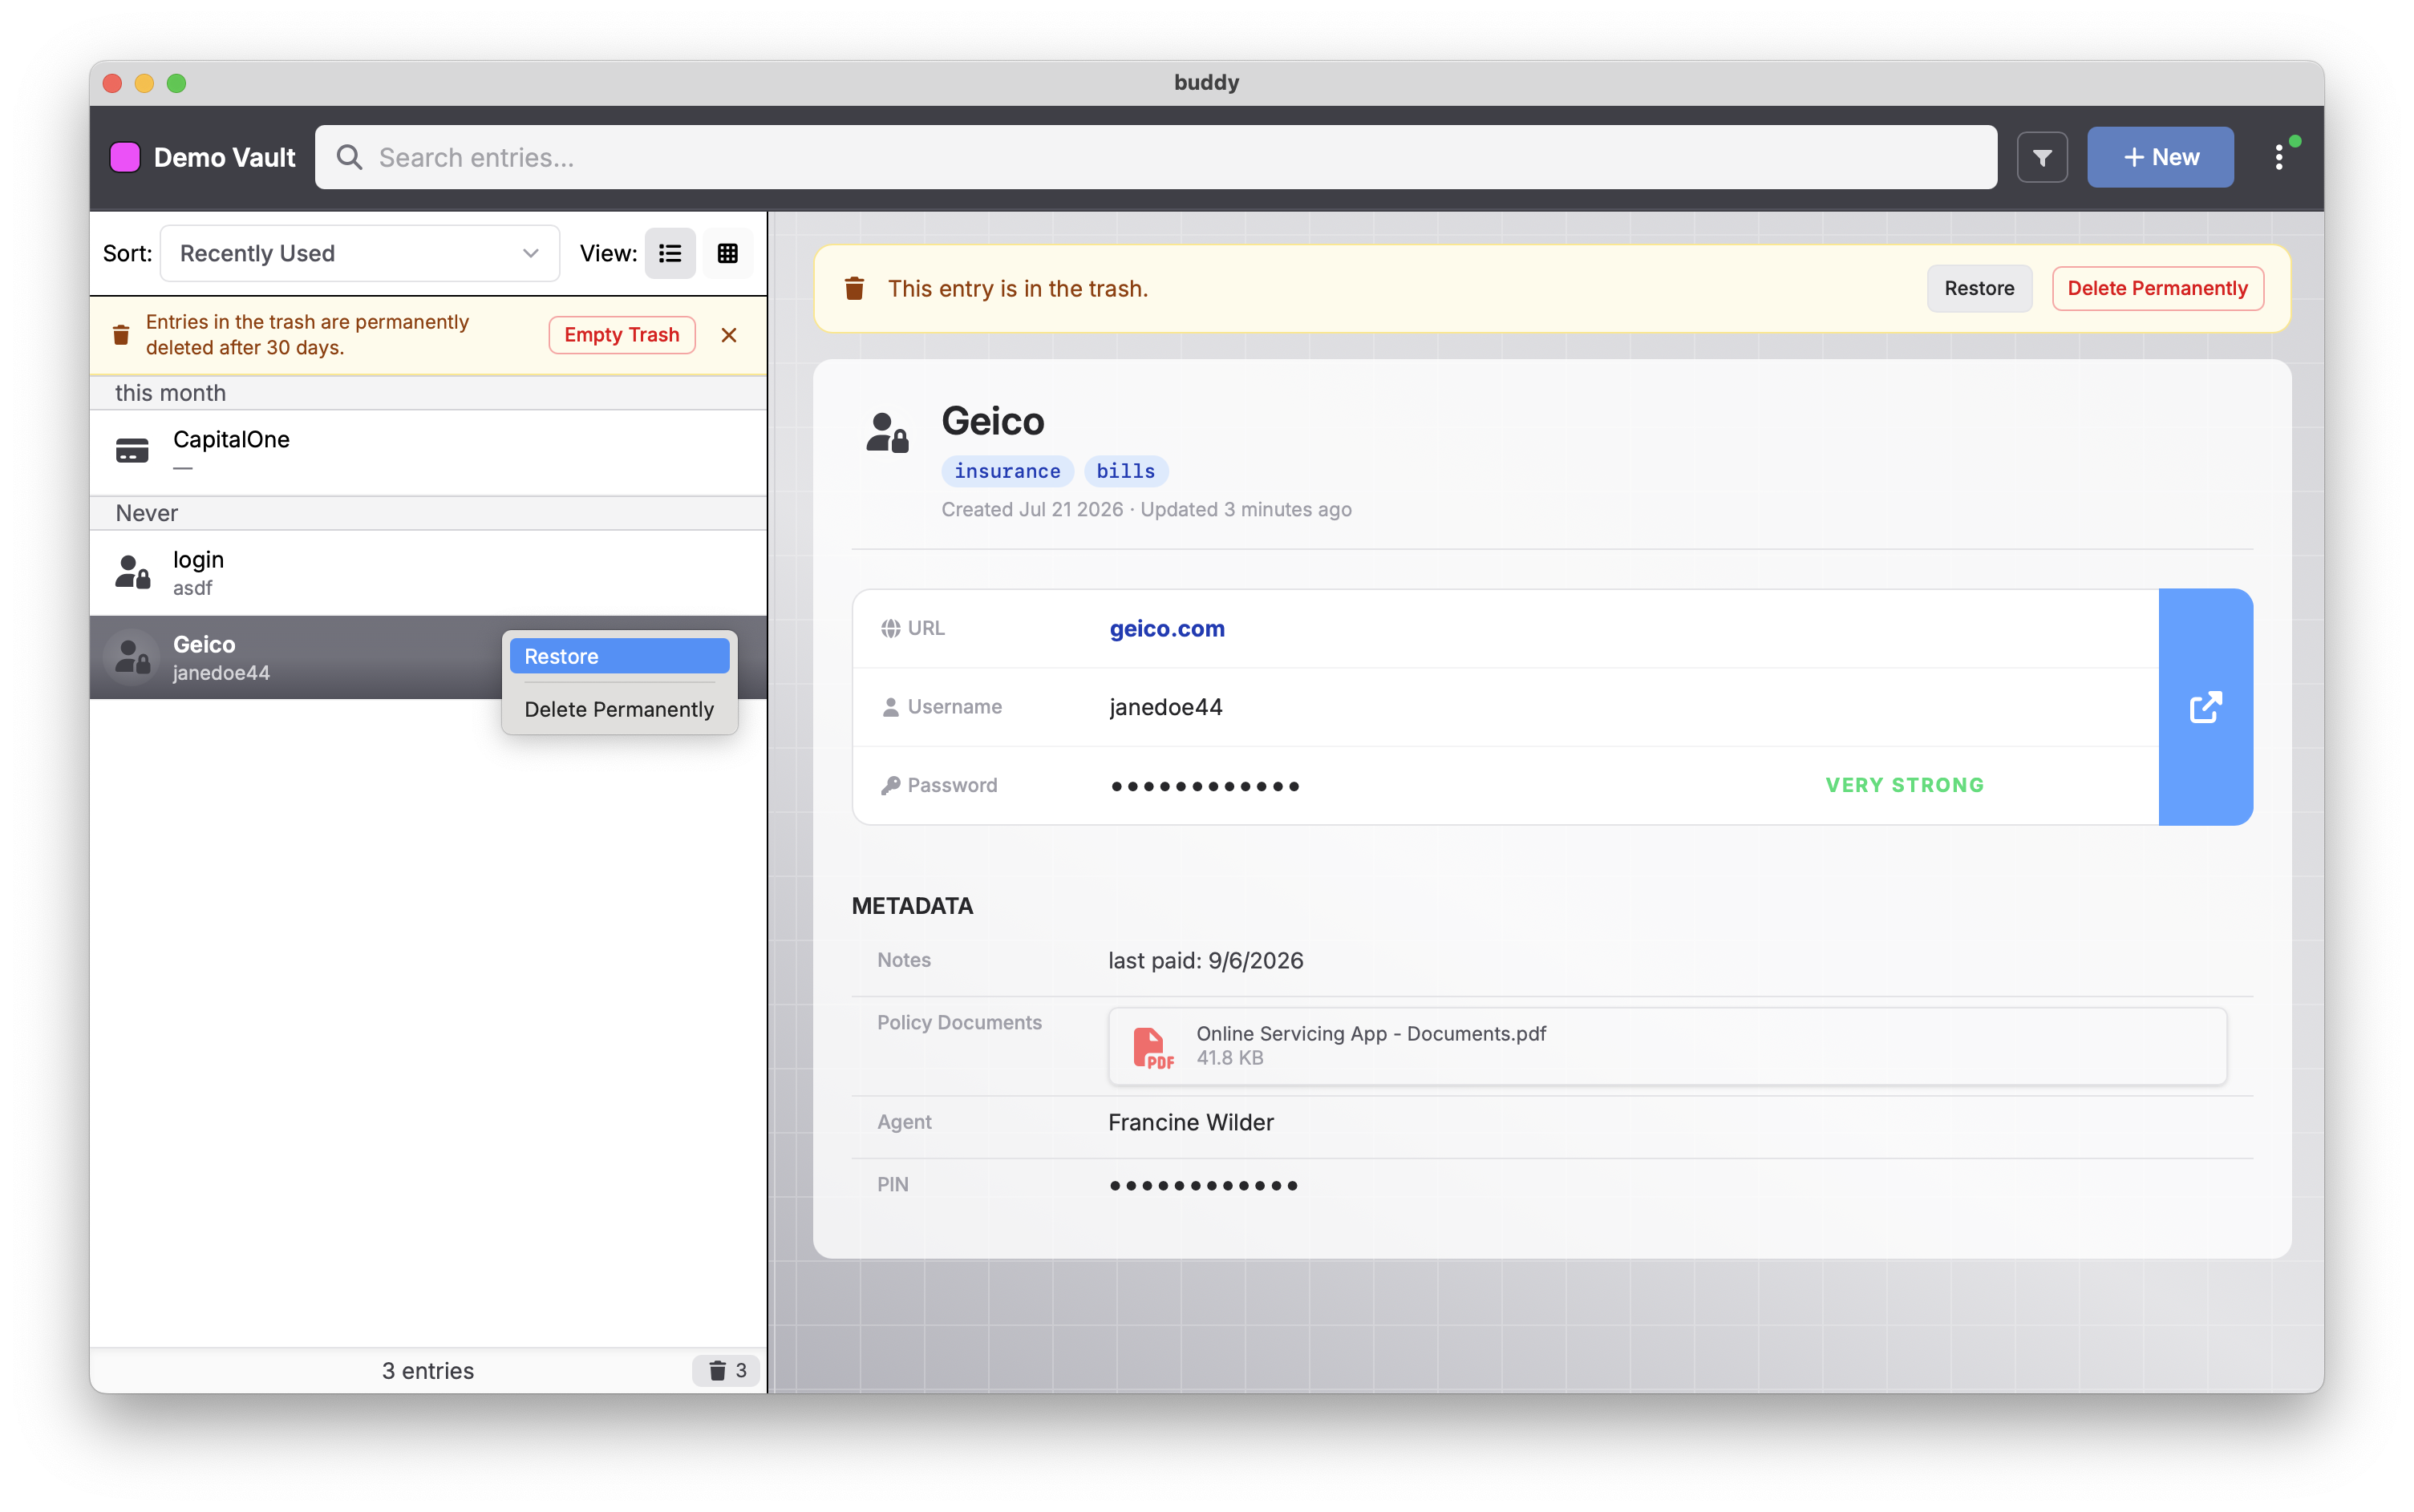
Task: Click the Demo Vault title
Action: (224, 157)
